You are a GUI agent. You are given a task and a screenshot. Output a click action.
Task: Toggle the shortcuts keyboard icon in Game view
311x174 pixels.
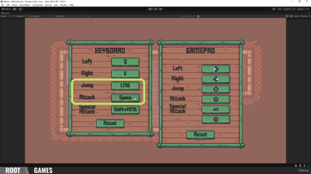click(292, 16)
